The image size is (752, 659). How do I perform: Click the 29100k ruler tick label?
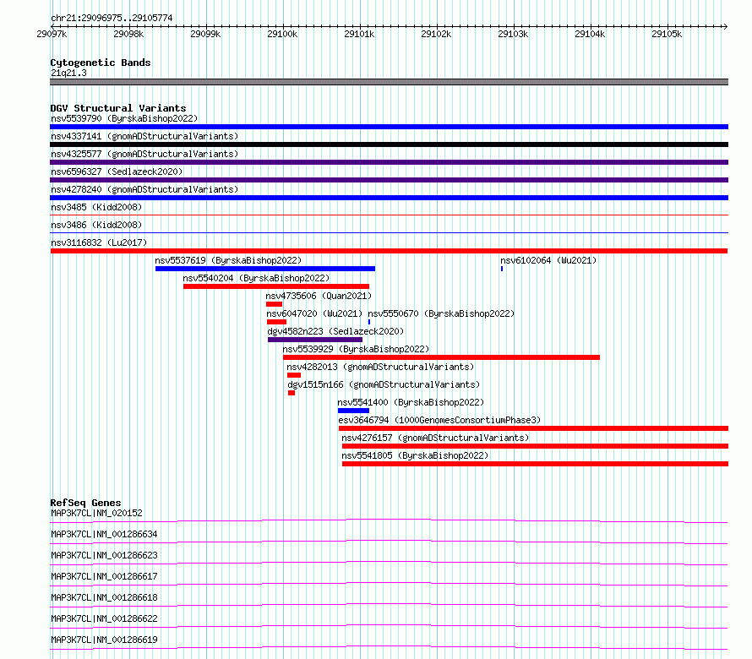click(x=282, y=34)
